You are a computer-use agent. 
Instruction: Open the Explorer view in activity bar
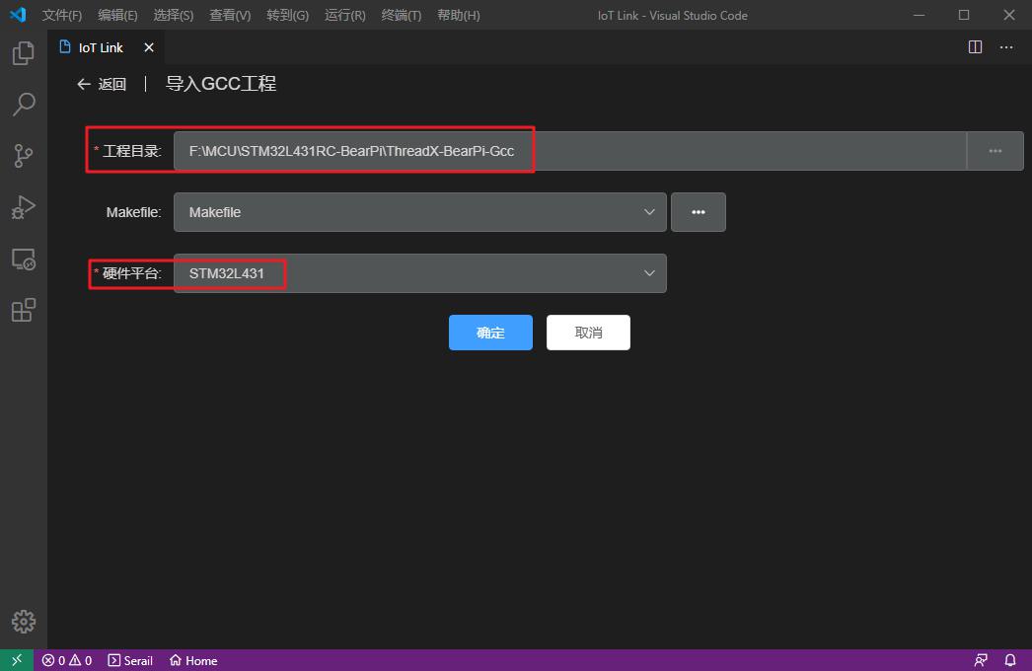pos(23,53)
